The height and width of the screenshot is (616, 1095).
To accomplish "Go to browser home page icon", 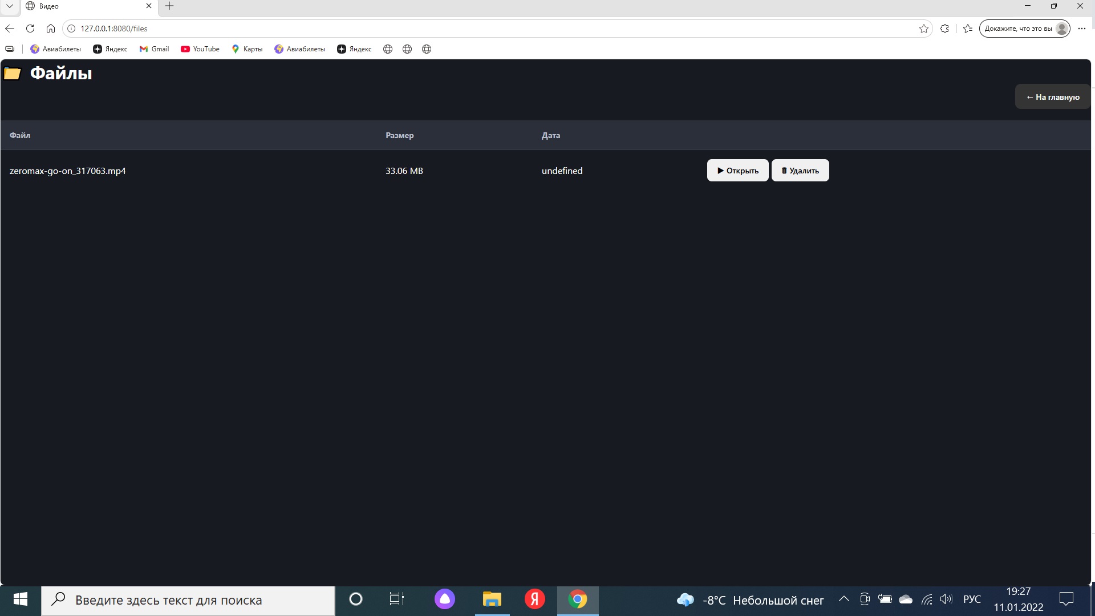I will (x=51, y=29).
